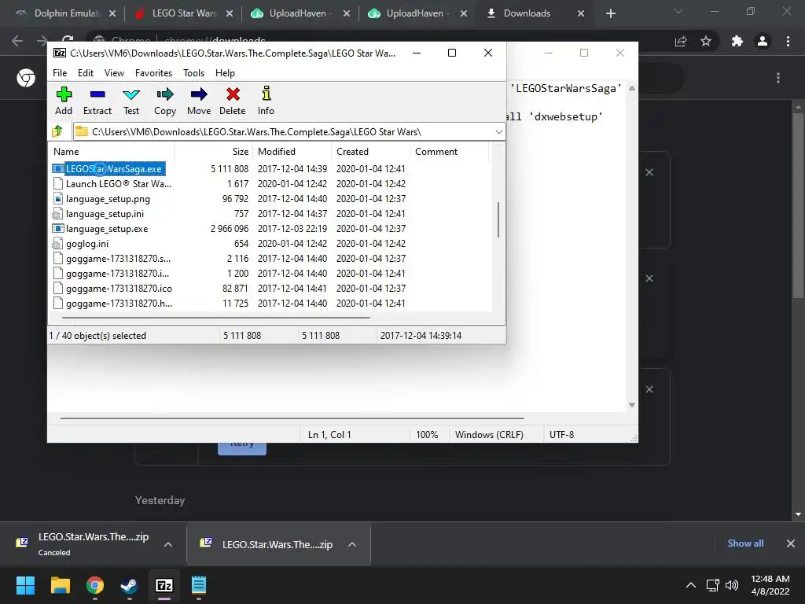Click the Comment column header
The image size is (805, 604).
449,152
